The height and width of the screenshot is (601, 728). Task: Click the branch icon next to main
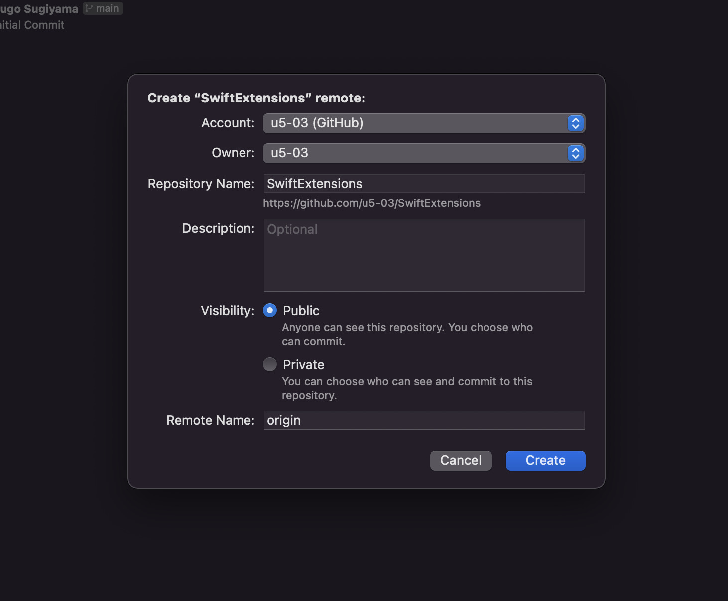[x=88, y=8]
